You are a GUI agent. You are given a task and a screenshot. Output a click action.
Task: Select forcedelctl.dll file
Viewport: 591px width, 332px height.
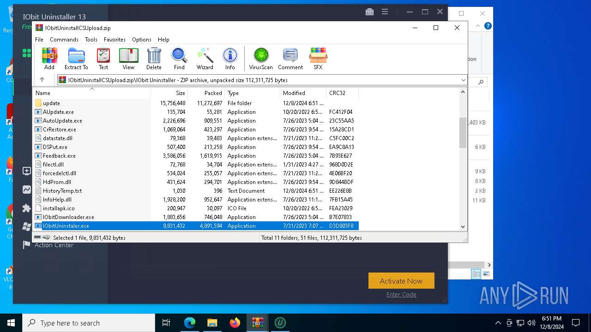click(x=196, y=173)
